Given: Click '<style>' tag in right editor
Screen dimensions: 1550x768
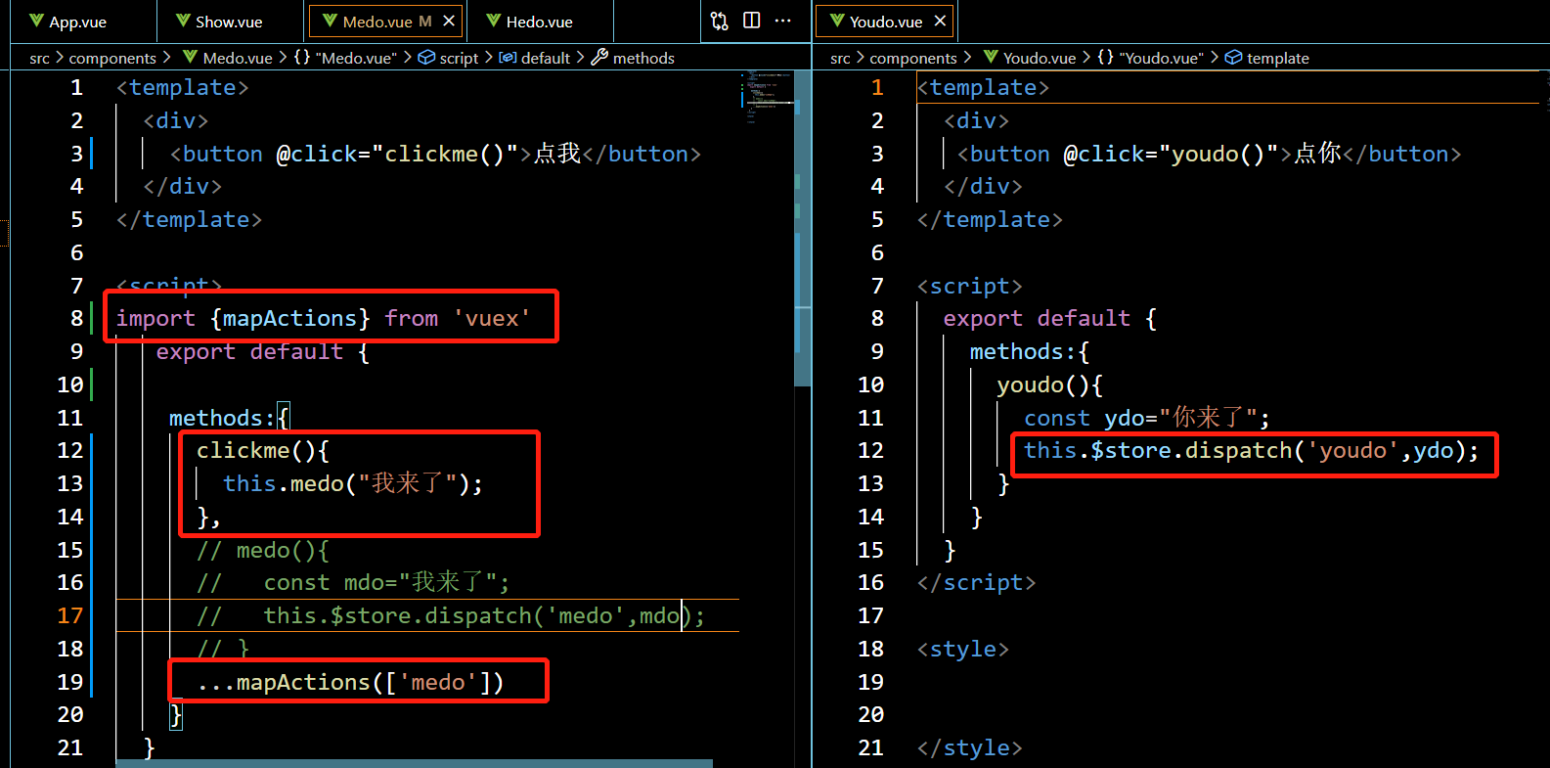Looking at the screenshot, I should (963, 649).
